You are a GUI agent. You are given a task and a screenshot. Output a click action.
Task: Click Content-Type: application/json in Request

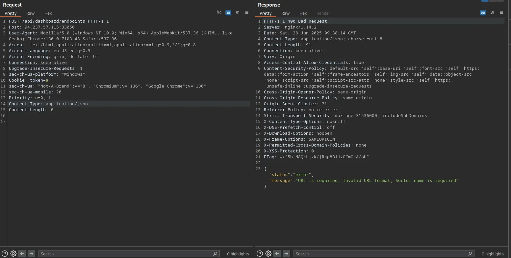(x=48, y=104)
